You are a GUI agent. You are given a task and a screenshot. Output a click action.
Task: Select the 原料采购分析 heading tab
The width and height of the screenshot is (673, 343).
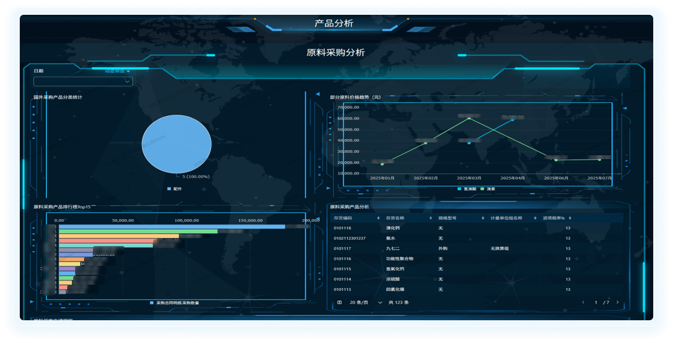click(336, 53)
